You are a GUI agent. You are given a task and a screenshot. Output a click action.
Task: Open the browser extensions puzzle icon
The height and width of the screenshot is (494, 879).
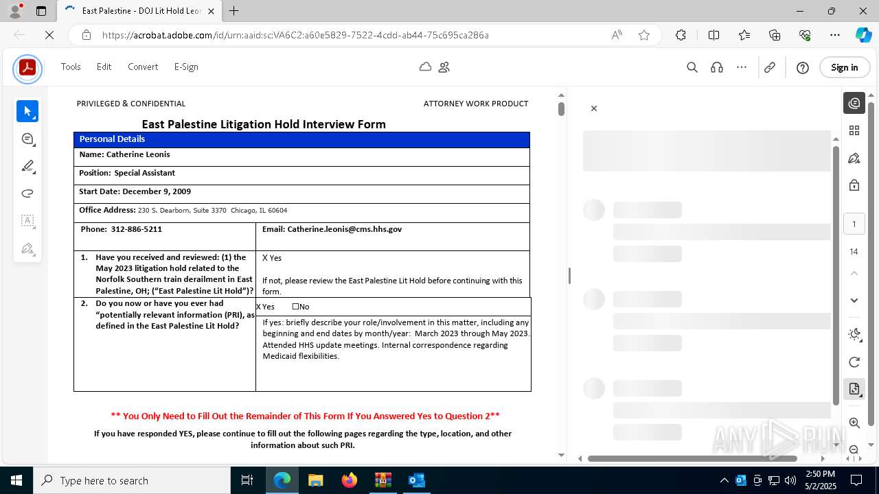tap(681, 35)
